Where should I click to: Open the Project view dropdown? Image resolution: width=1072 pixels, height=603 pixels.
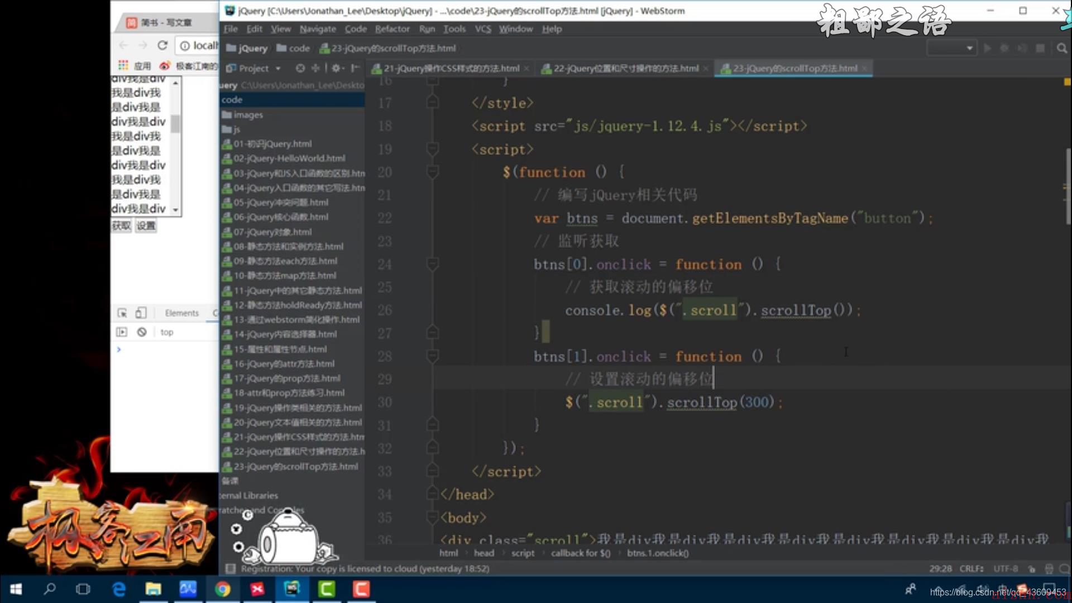[x=277, y=68]
